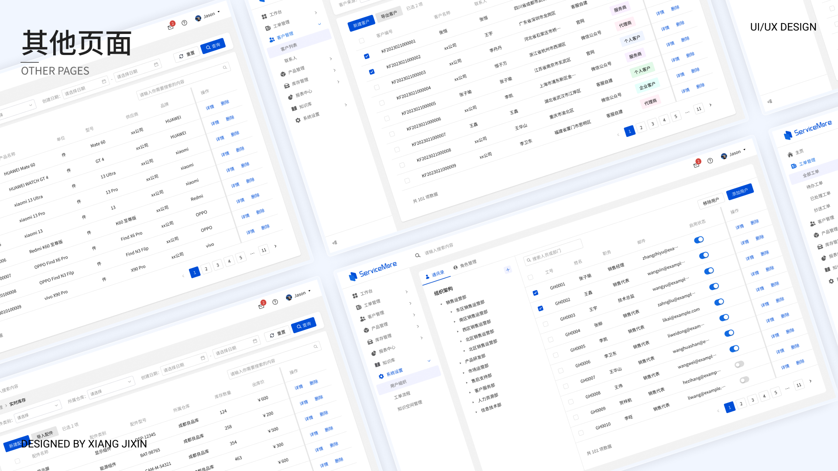The height and width of the screenshot is (471, 838).
Task: Click the 移除用户 button
Action: click(711, 201)
